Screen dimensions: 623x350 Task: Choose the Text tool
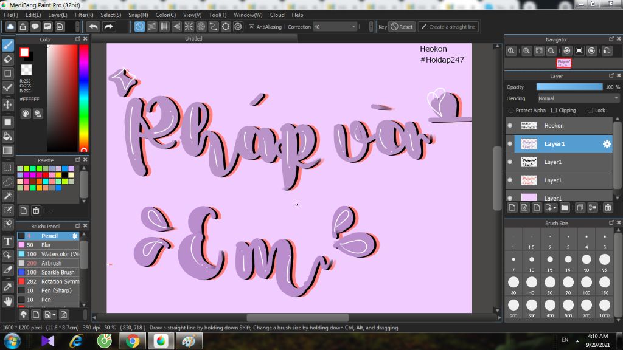[x=8, y=241]
